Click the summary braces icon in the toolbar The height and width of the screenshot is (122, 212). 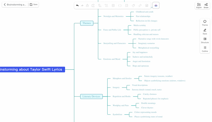tap(120, 5)
